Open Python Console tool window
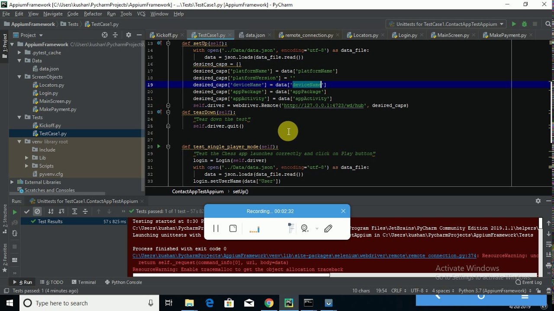The image size is (554, 311). click(x=123, y=282)
